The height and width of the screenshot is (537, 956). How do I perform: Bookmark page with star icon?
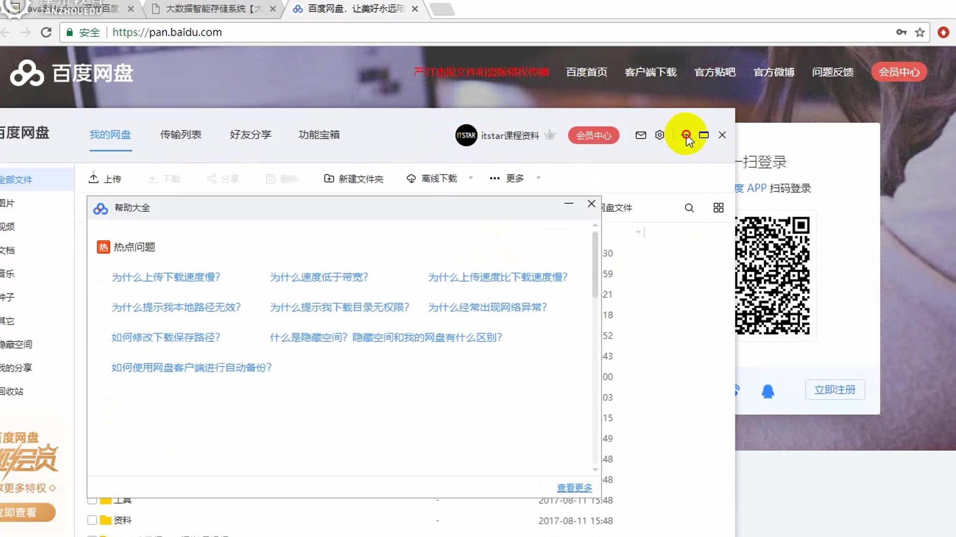click(920, 32)
